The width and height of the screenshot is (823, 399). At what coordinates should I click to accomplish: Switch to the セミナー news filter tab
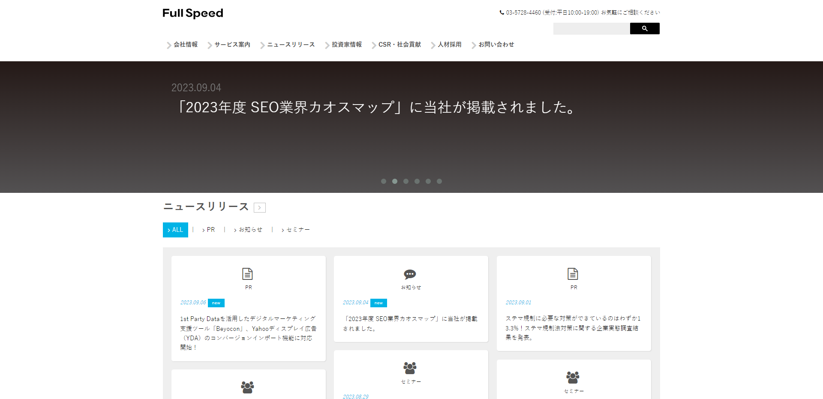pyautogui.click(x=297, y=230)
